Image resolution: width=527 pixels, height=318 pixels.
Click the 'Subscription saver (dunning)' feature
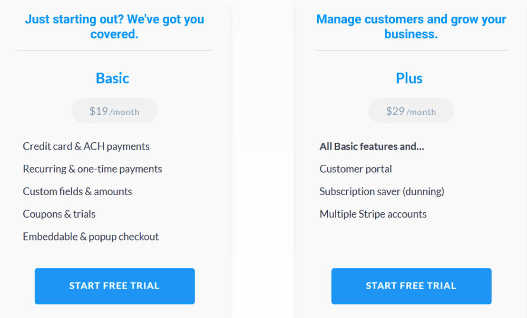(382, 191)
